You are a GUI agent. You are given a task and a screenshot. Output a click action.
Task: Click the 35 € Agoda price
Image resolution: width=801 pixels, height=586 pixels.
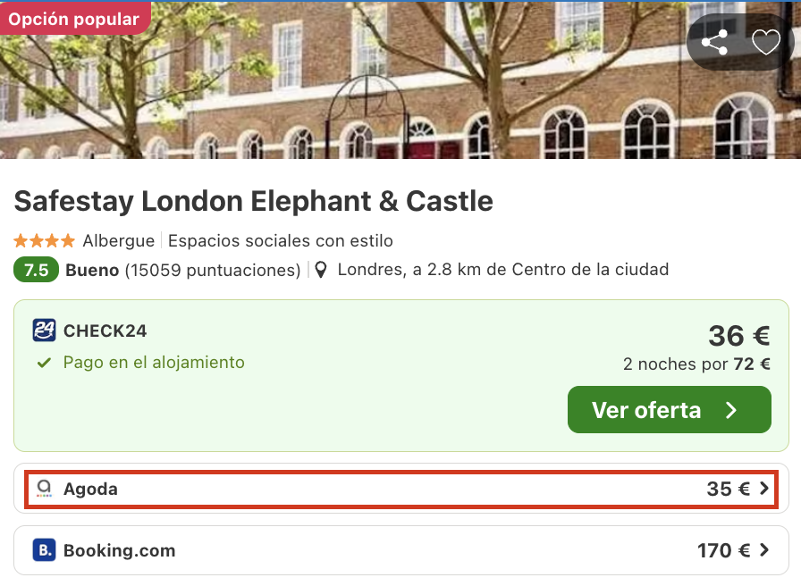[728, 489]
